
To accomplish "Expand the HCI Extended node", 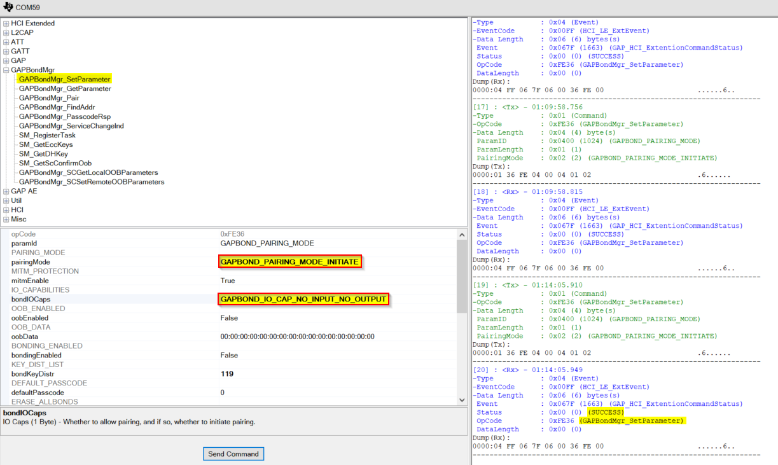I will coord(4,23).
